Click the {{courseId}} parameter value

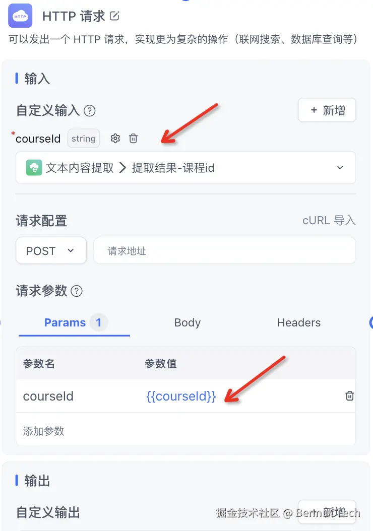(181, 396)
